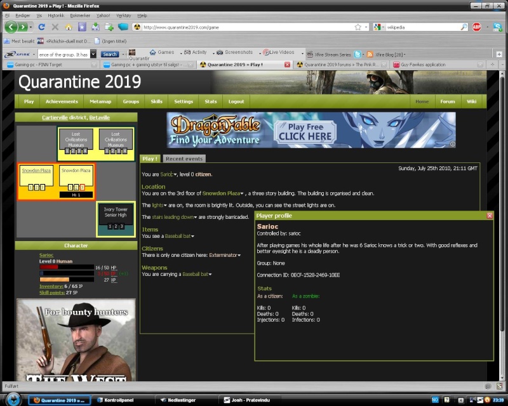Click the Skype toolbar icon
The height and width of the screenshot is (406, 508).
pyautogui.click(x=498, y=27)
